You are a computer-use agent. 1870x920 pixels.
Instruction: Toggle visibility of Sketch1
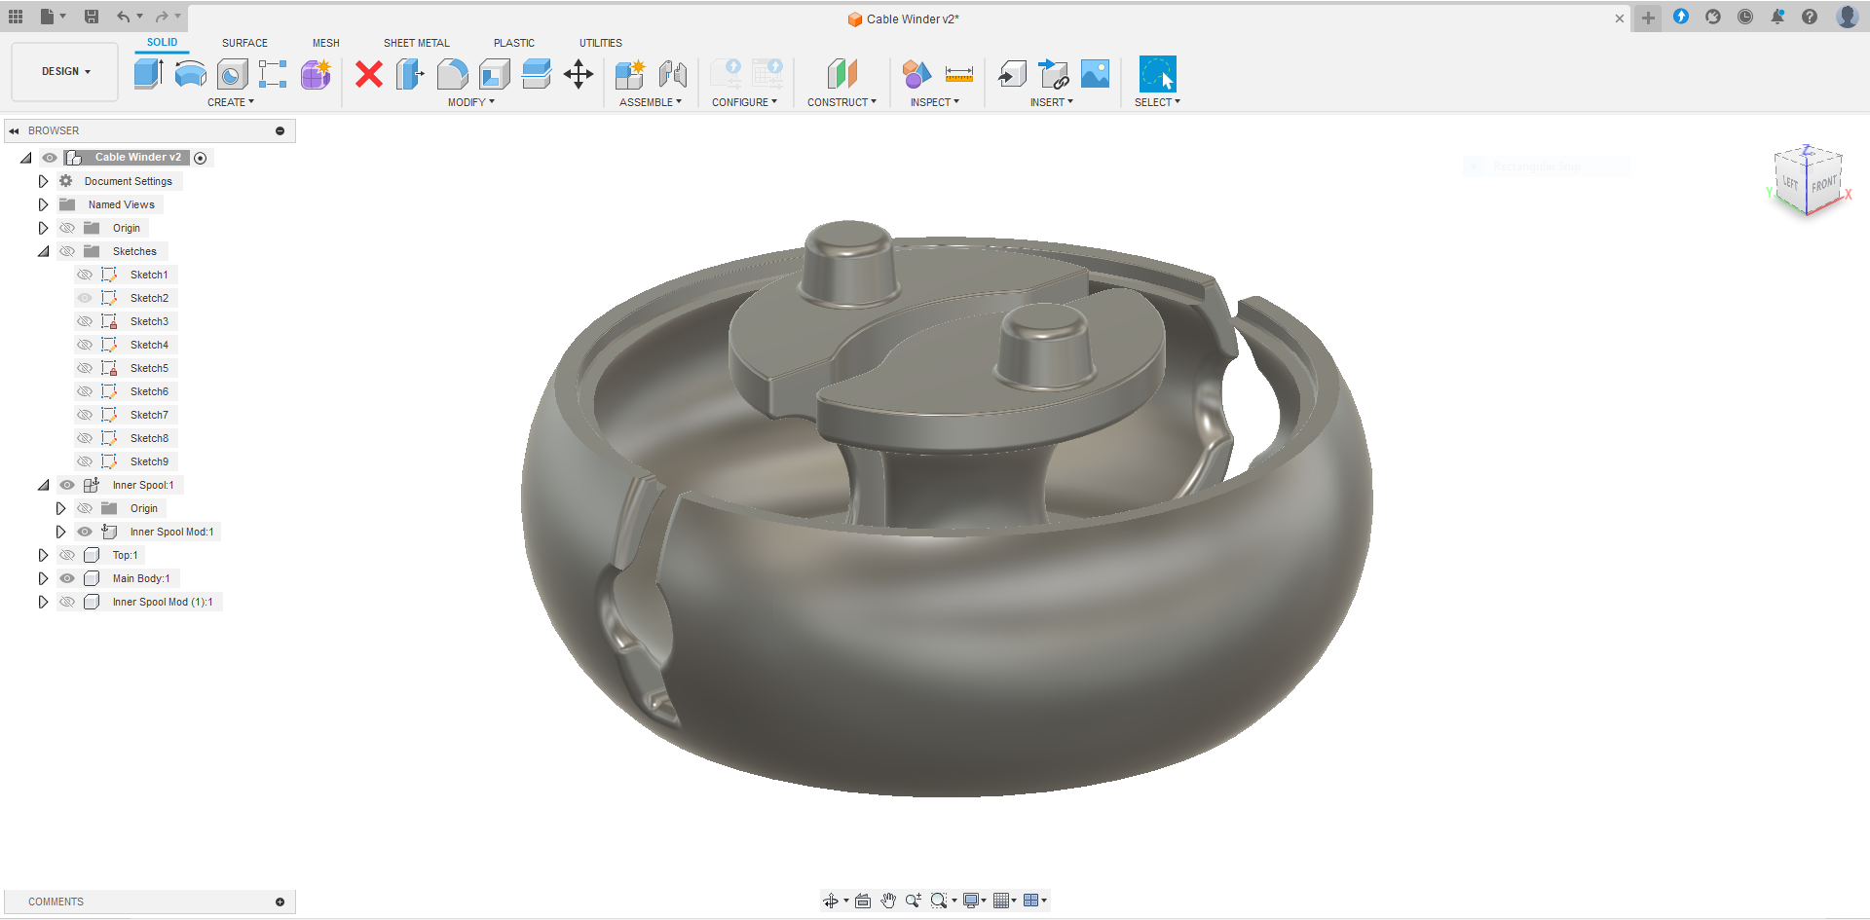coord(85,275)
